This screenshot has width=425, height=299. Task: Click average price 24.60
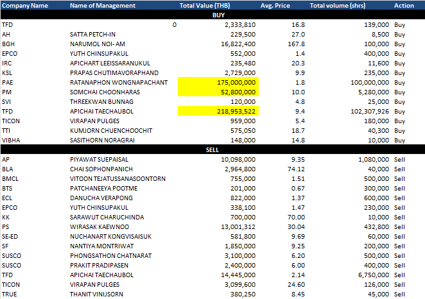(296, 284)
